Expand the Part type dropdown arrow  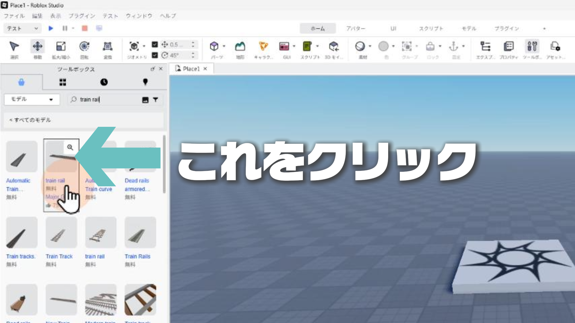point(224,46)
